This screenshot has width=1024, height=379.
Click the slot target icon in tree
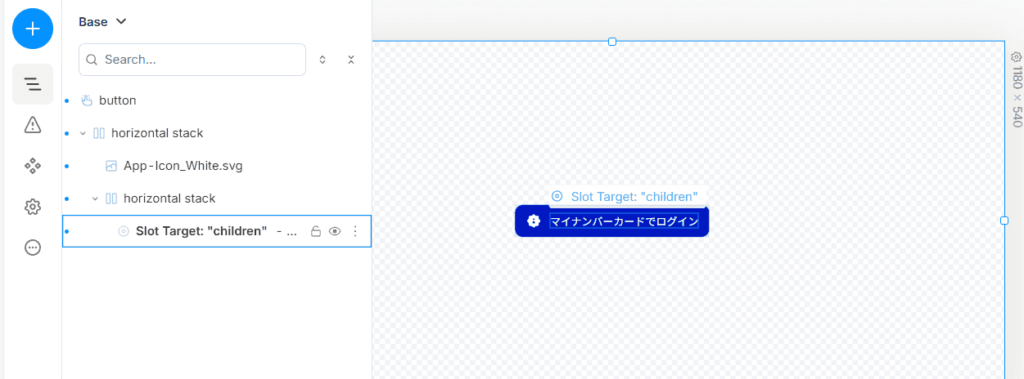pos(124,231)
